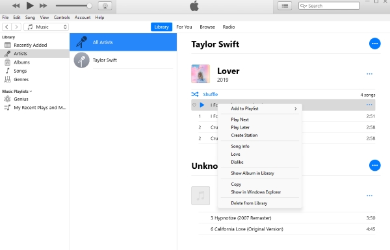Select Recently Added in the sidebar
The image size is (390, 250).
(34, 45)
